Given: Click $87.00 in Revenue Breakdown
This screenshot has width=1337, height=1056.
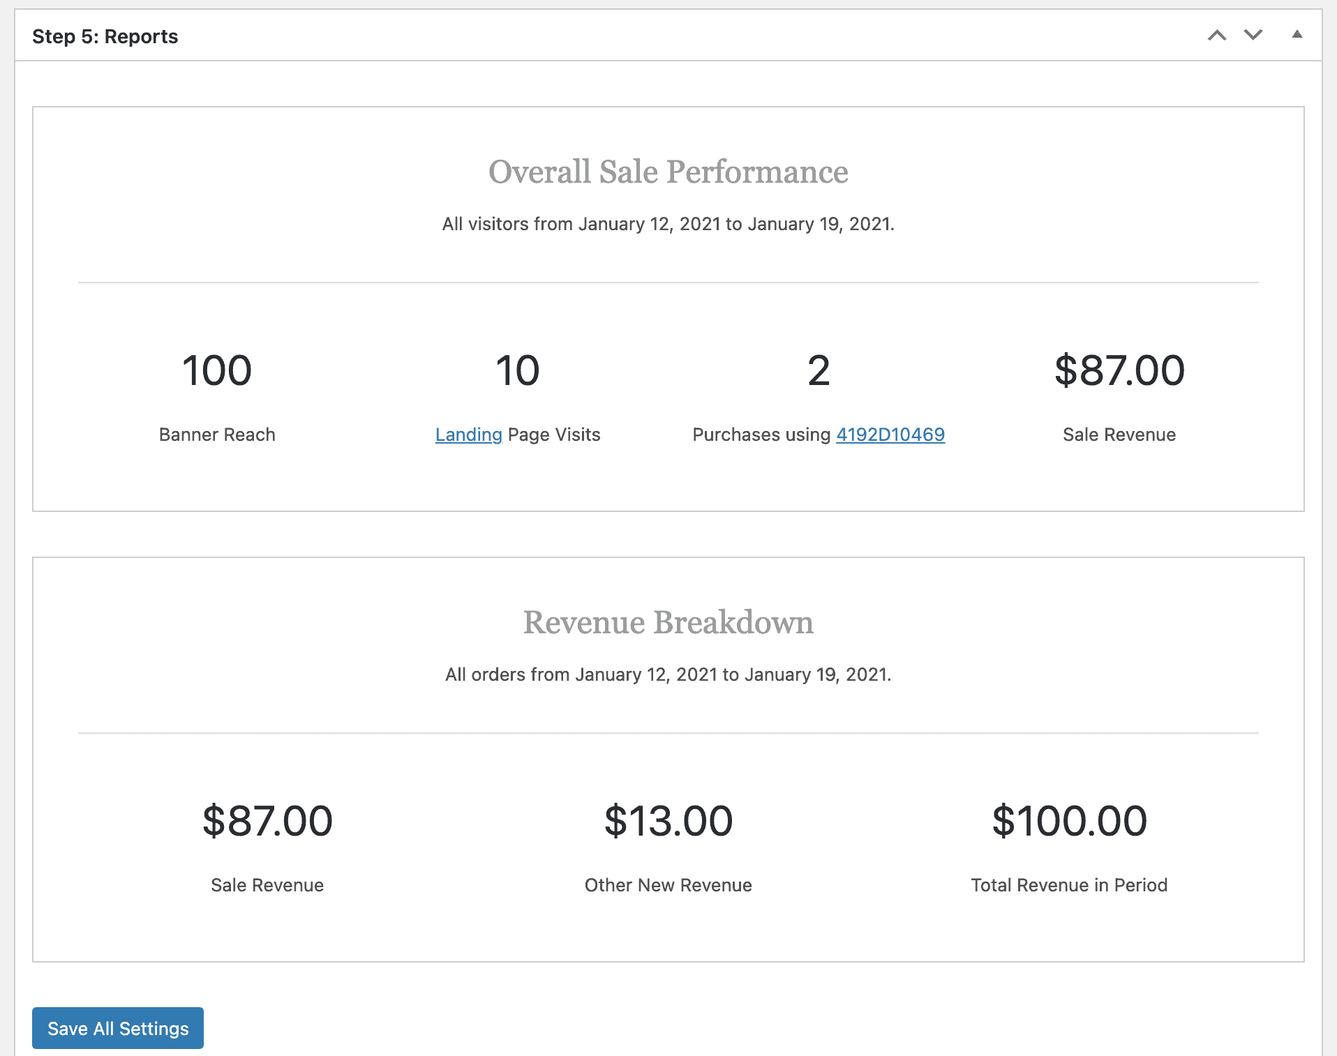Looking at the screenshot, I should [x=267, y=821].
